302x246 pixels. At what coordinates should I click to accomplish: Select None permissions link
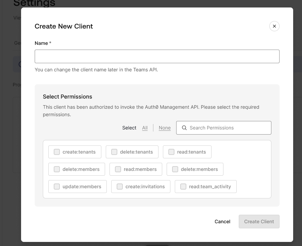coord(165,128)
